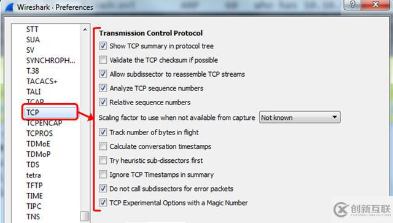This screenshot has height=223, width=393.
Task: Enable Calculate conversation timestamps
Action: pyautogui.click(x=103, y=146)
